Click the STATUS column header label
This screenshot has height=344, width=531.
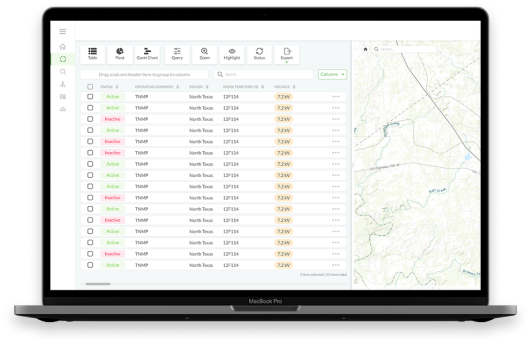106,87
